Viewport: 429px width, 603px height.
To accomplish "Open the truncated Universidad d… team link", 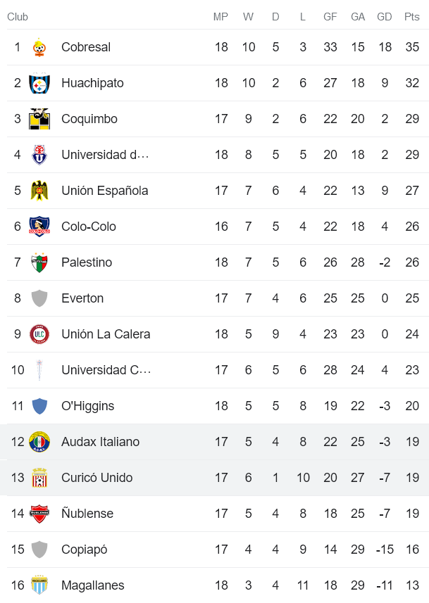I will click(x=105, y=155).
